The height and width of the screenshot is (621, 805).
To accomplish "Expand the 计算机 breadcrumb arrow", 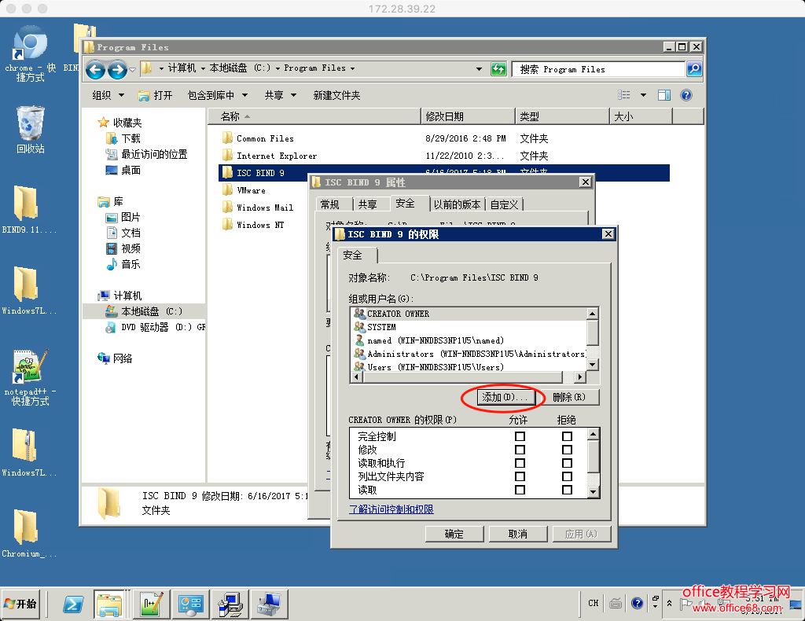I will tap(203, 68).
